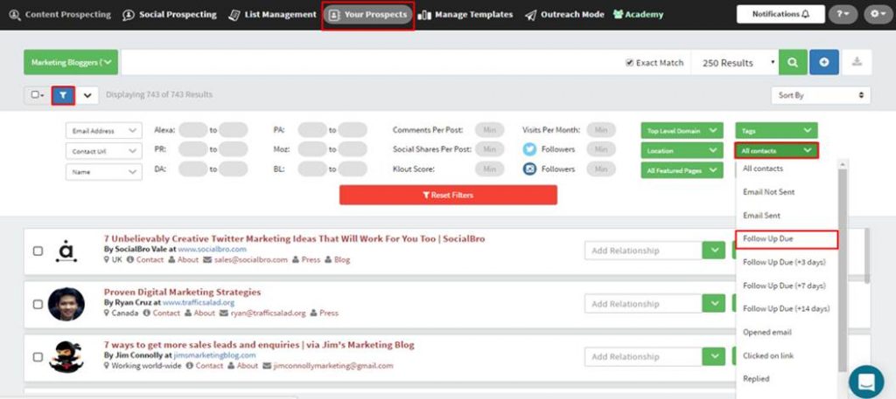Choose Follow Up Due (+3 days)

click(x=784, y=262)
